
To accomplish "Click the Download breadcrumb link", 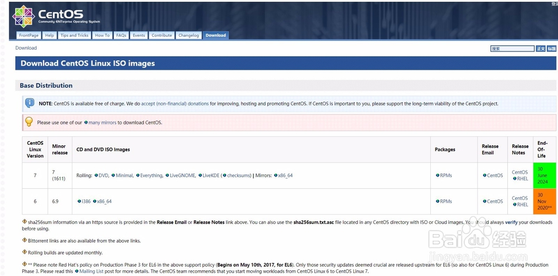I will tap(26, 47).
